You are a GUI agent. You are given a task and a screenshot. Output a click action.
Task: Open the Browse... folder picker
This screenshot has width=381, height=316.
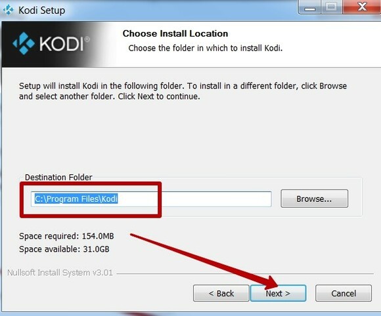point(314,199)
